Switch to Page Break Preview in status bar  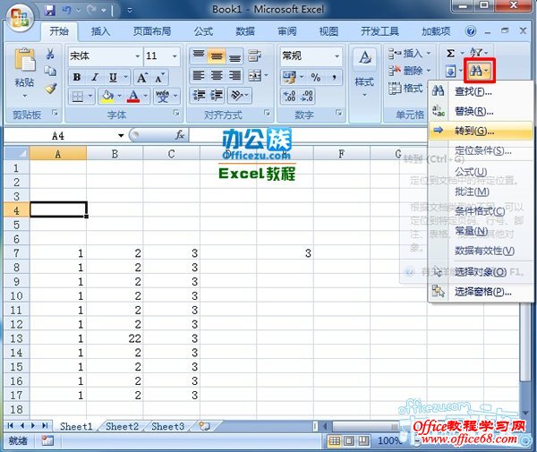(363, 441)
